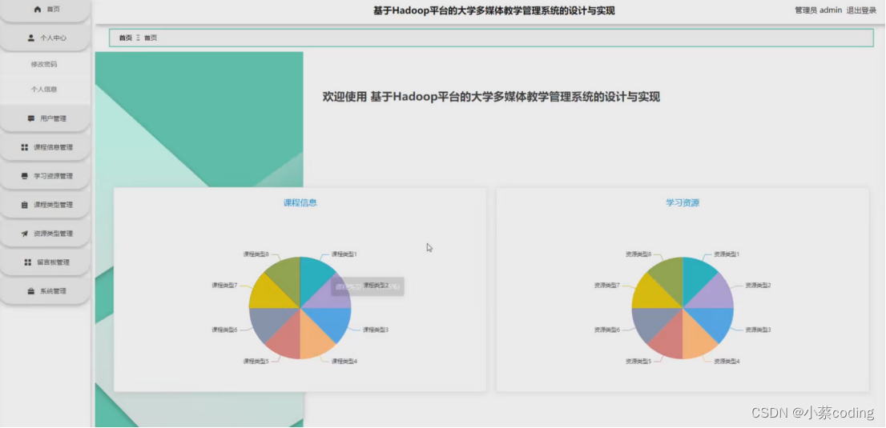
Task: Click the system title in the header
Action: coord(493,10)
